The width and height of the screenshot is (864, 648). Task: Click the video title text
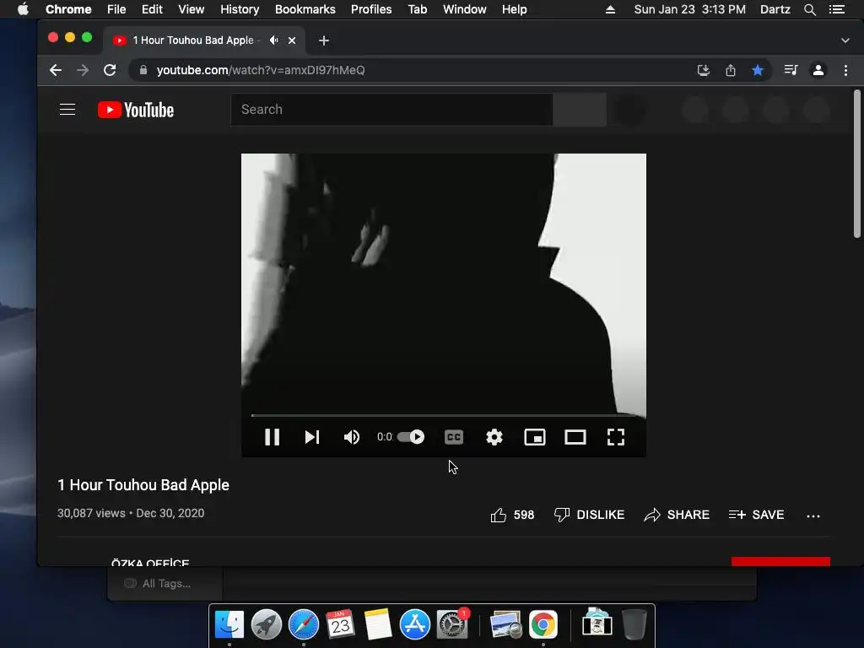point(143,485)
